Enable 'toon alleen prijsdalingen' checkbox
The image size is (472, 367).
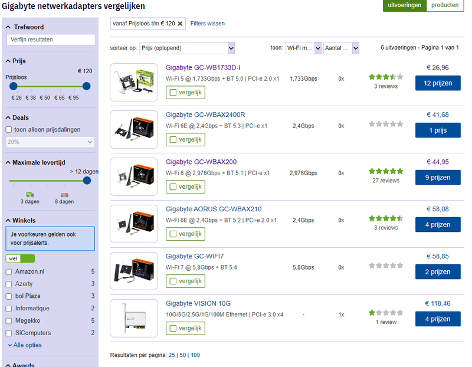(9, 129)
